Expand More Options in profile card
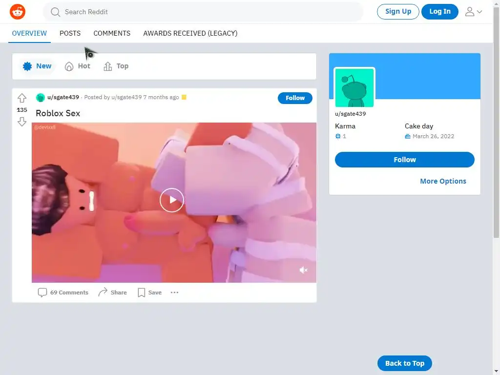 [443, 181]
